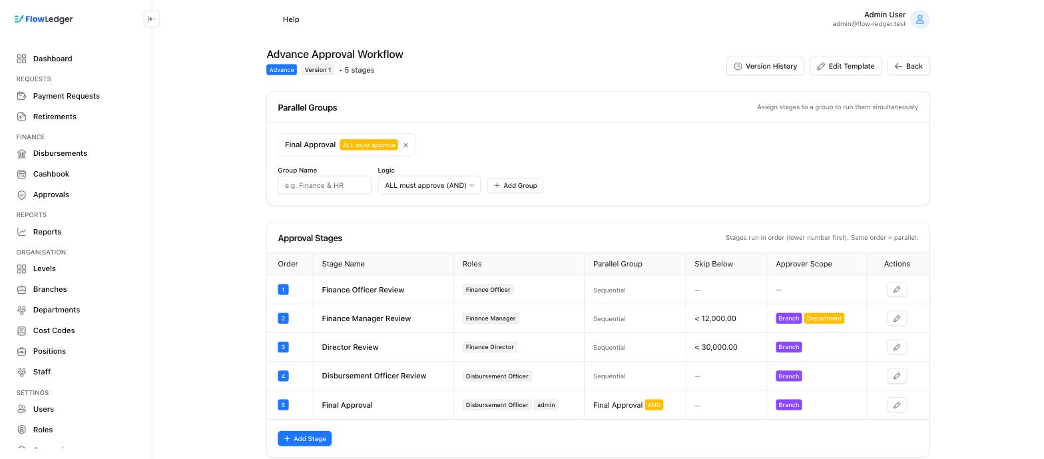
Task: Click the < 30,000.00 skip value
Action: 716,347
